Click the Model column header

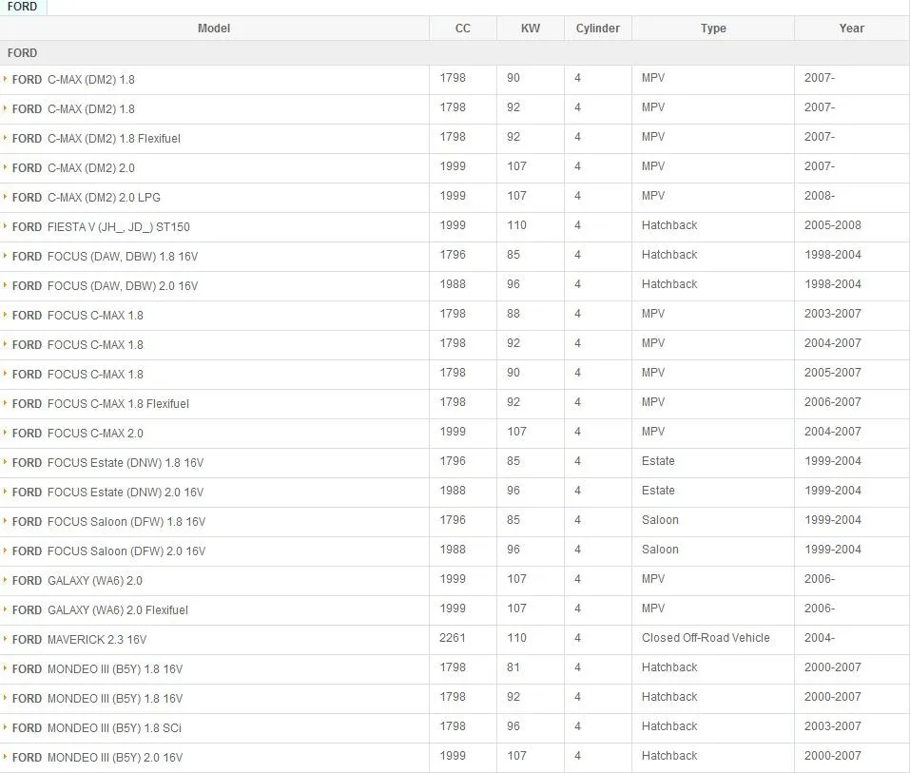tap(214, 28)
